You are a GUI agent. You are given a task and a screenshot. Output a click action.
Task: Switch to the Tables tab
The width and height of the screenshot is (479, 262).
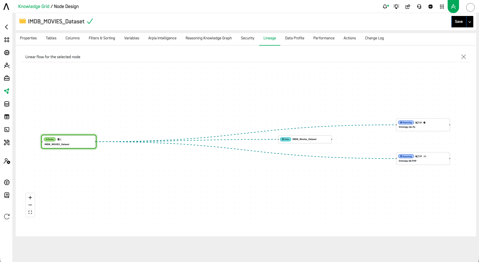pyautogui.click(x=51, y=38)
